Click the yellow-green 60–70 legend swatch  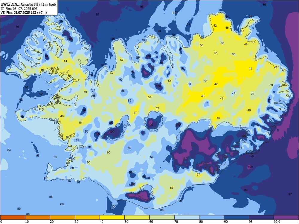pyautogui.click(x=162, y=217)
